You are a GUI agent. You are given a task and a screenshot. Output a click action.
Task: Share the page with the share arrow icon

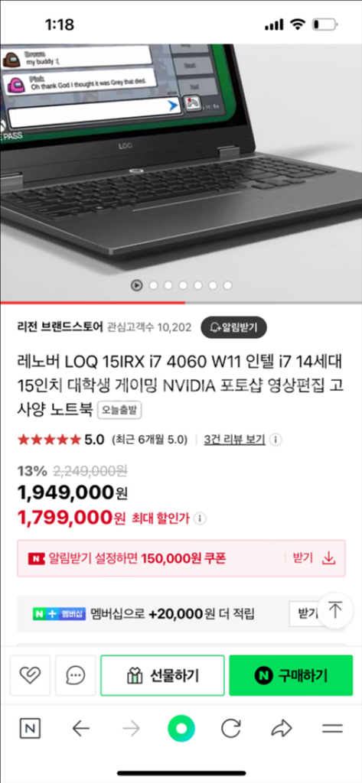[x=282, y=729]
